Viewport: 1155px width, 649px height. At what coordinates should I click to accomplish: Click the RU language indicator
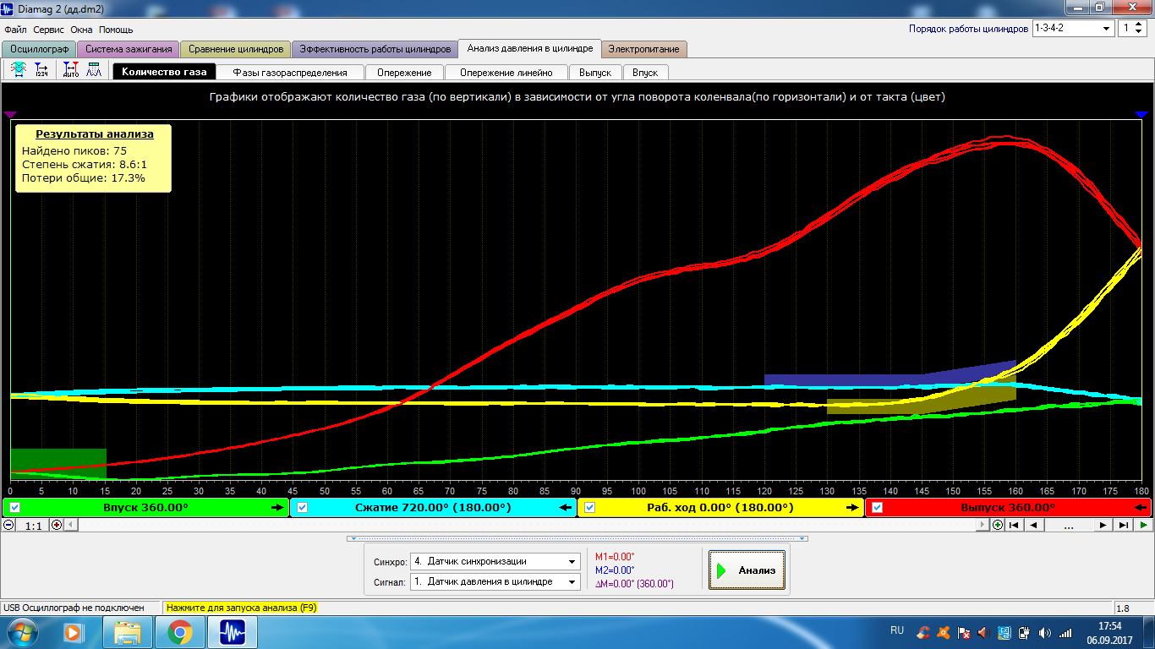pyautogui.click(x=897, y=631)
